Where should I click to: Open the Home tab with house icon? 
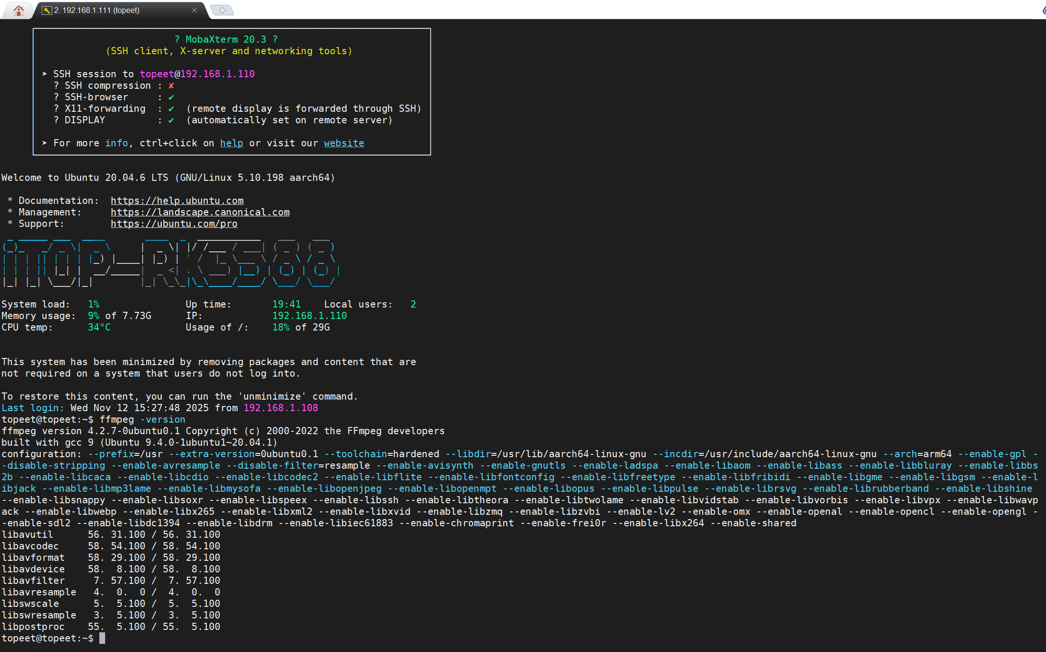pyautogui.click(x=19, y=10)
